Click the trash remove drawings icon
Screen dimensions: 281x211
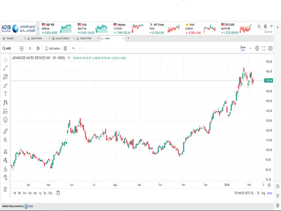(5, 189)
